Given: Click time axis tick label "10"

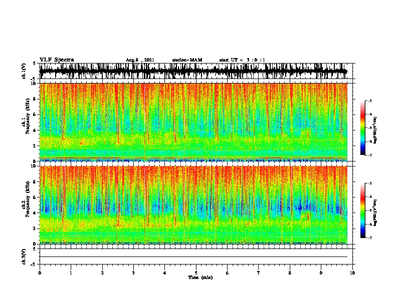Looking at the screenshot, I should click(352, 273).
